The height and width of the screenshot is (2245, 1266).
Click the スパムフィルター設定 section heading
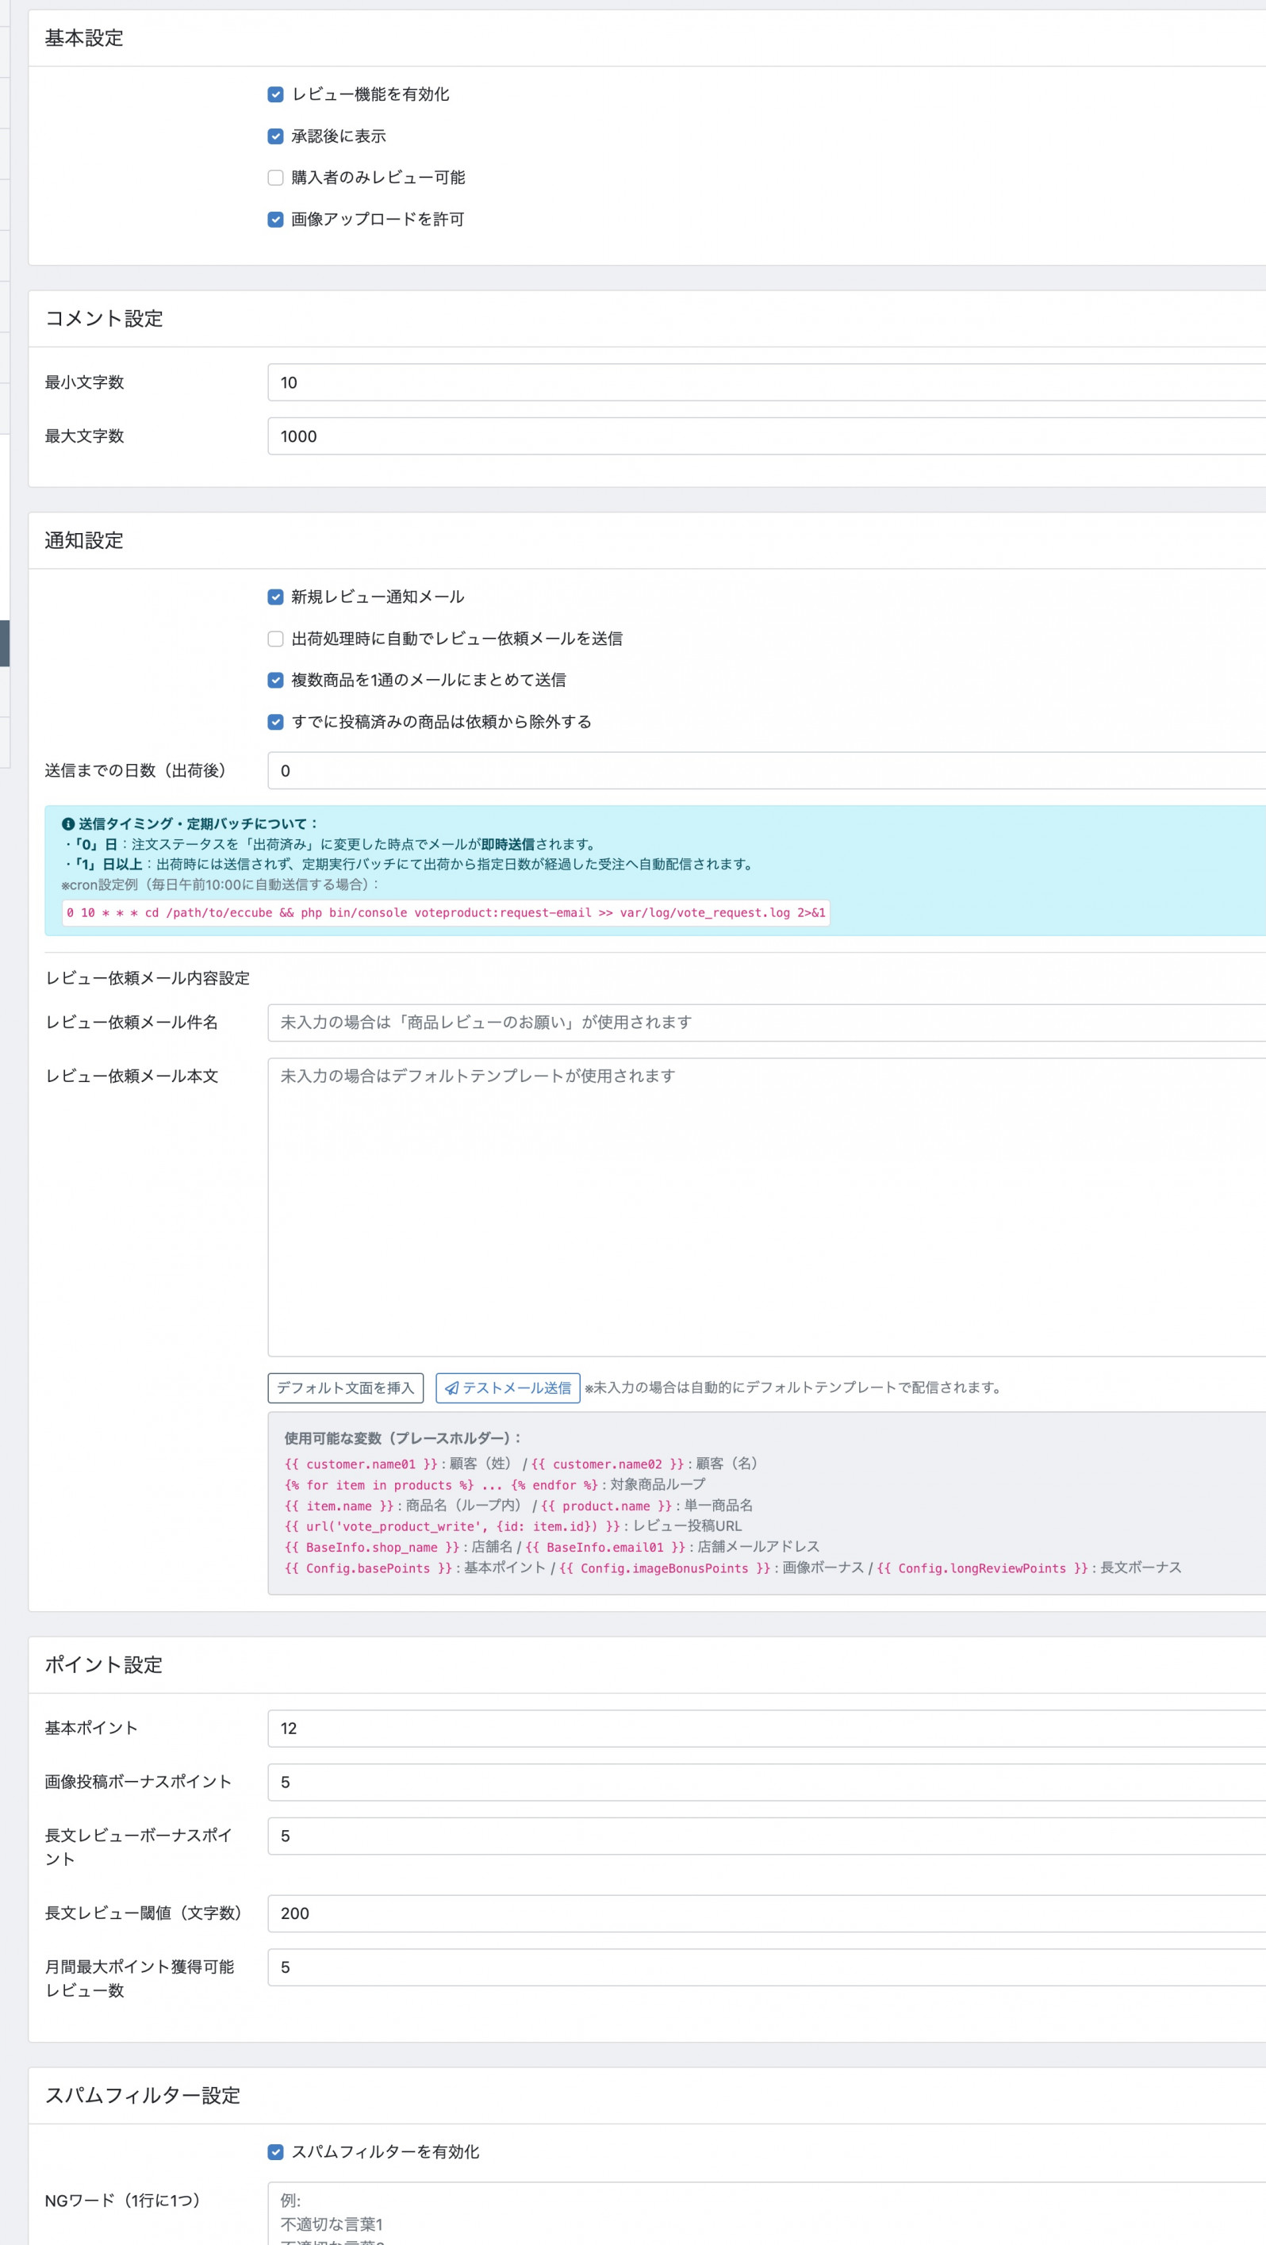(x=143, y=2095)
